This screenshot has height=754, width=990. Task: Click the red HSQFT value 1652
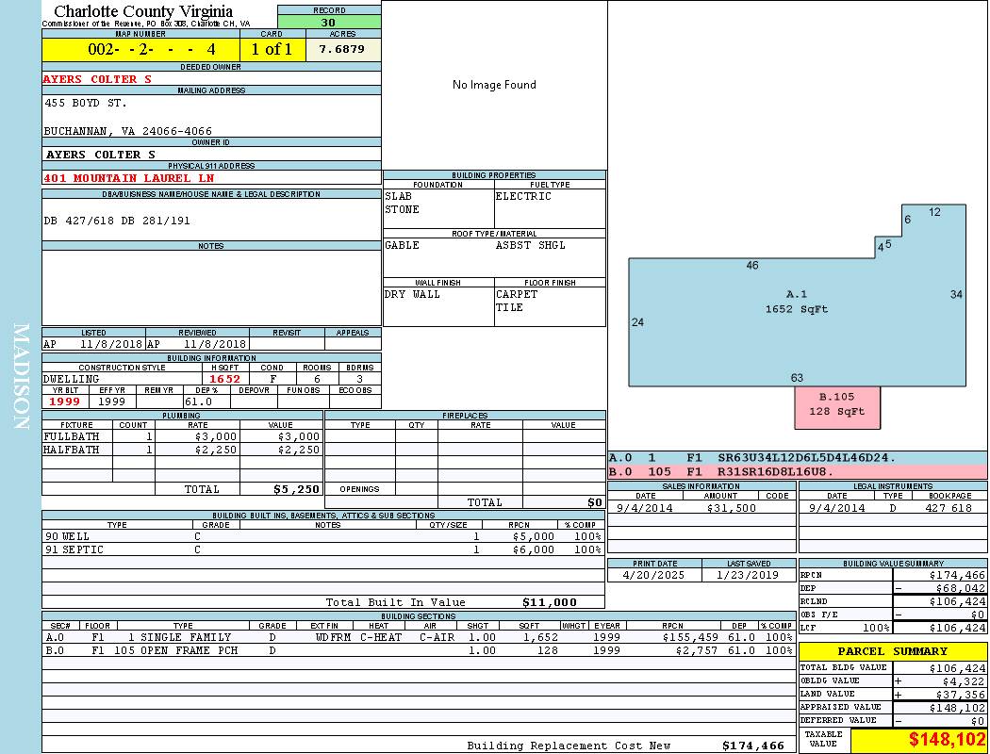pos(225,379)
